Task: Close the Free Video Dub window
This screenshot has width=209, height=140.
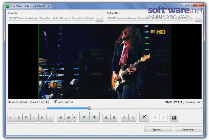Action: (x=198, y=5)
